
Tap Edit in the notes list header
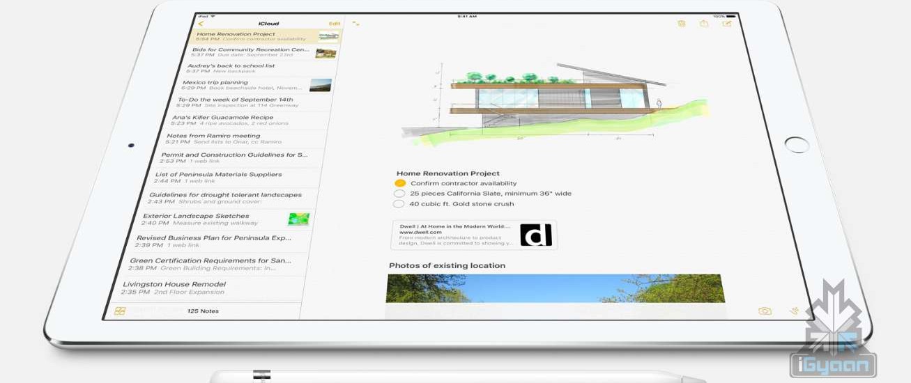[335, 24]
